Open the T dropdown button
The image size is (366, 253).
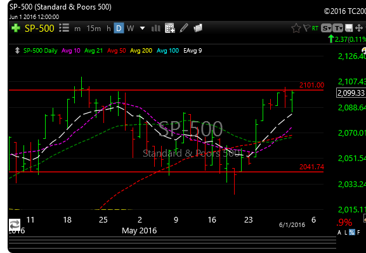coord(337,29)
